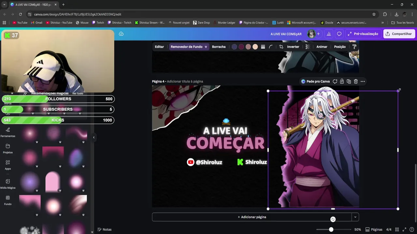Enter fullscreen with the expand icon

(404, 229)
